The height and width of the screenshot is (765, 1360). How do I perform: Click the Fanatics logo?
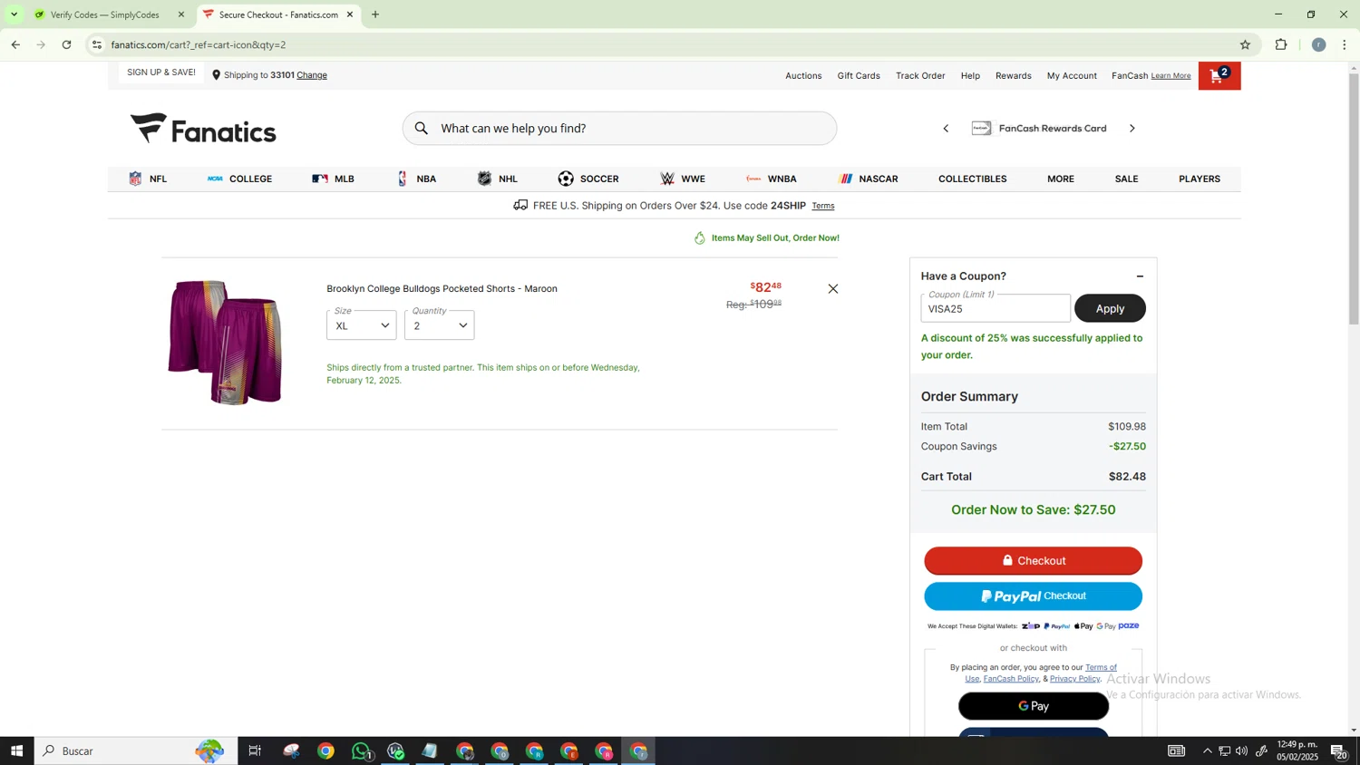click(x=204, y=129)
